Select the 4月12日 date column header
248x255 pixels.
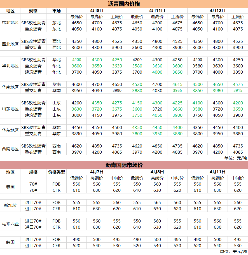coord(217,11)
